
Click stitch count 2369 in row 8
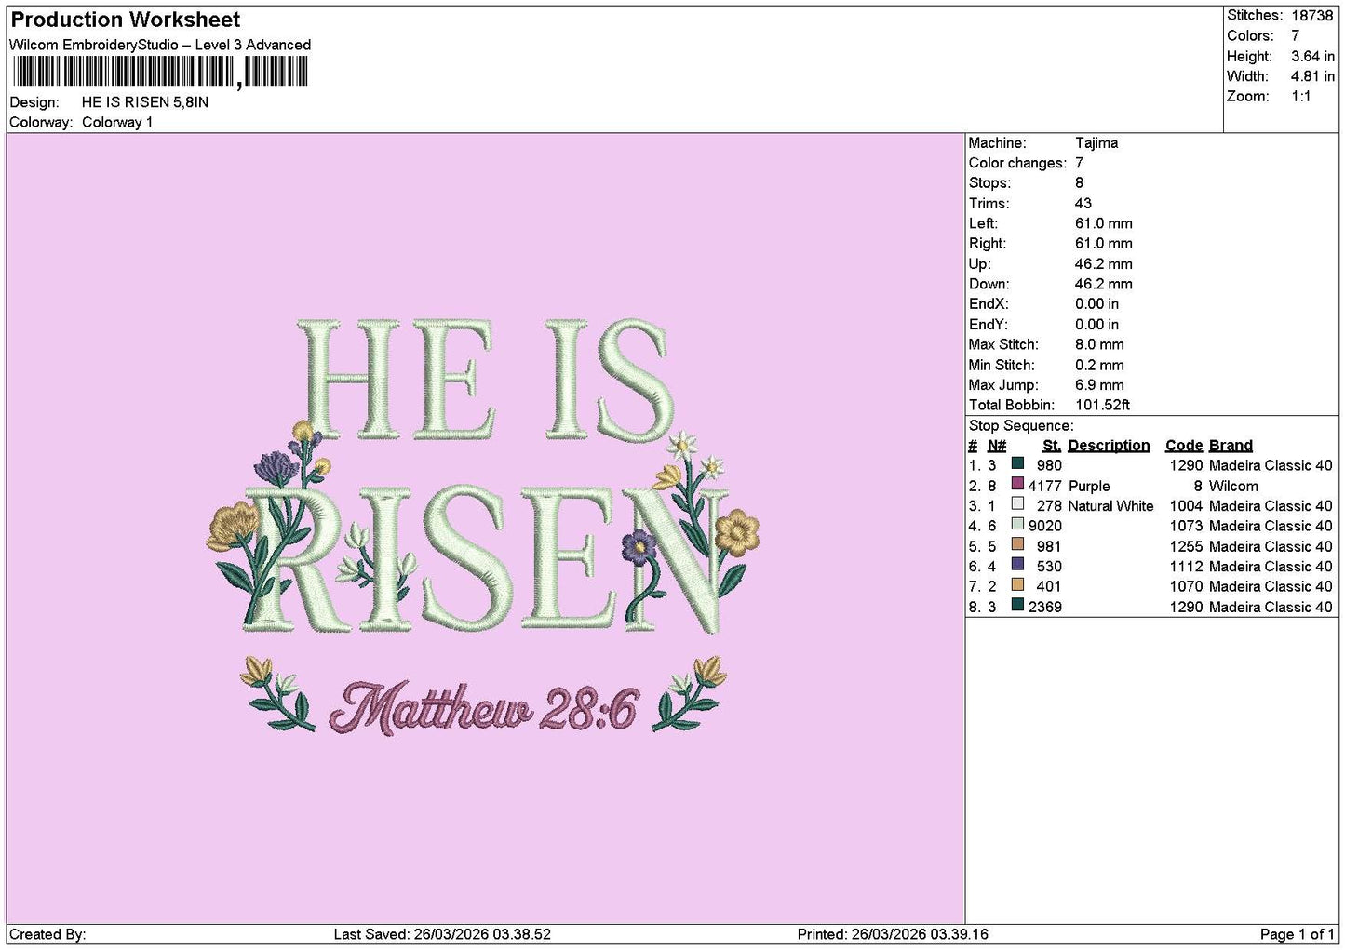(1045, 607)
